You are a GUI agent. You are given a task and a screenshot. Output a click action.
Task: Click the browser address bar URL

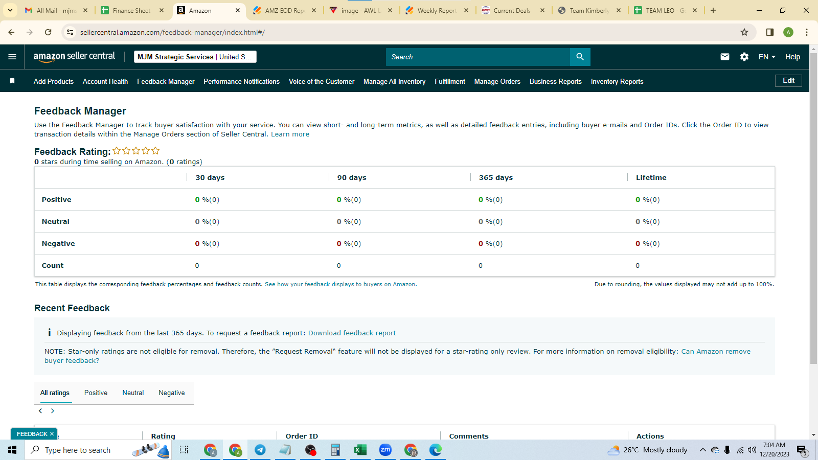(172, 32)
